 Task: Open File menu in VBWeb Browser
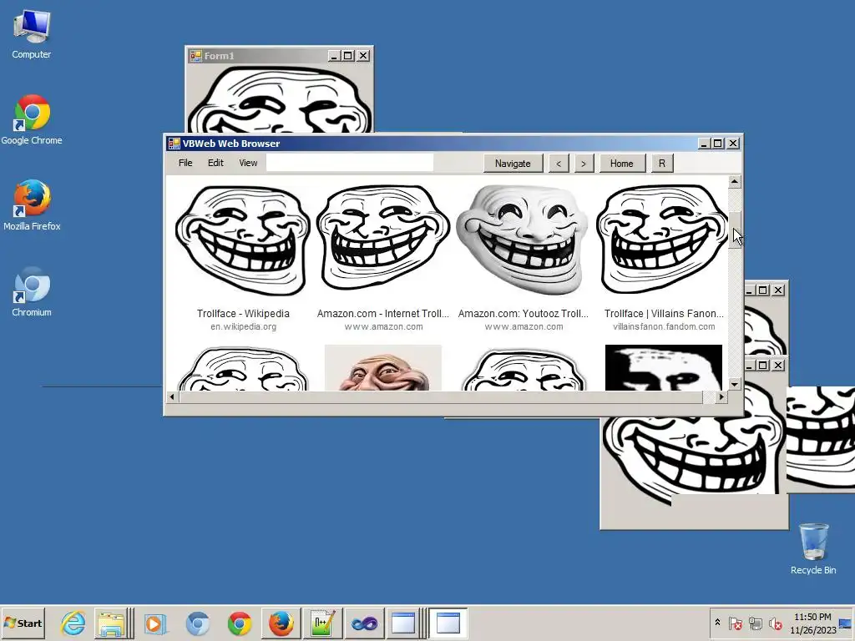pos(185,163)
